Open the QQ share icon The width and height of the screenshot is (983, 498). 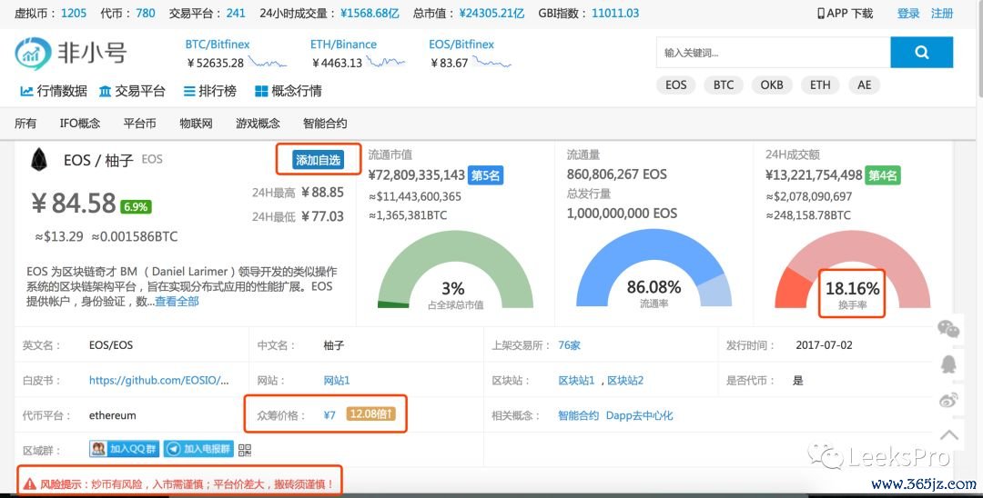pos(948,364)
